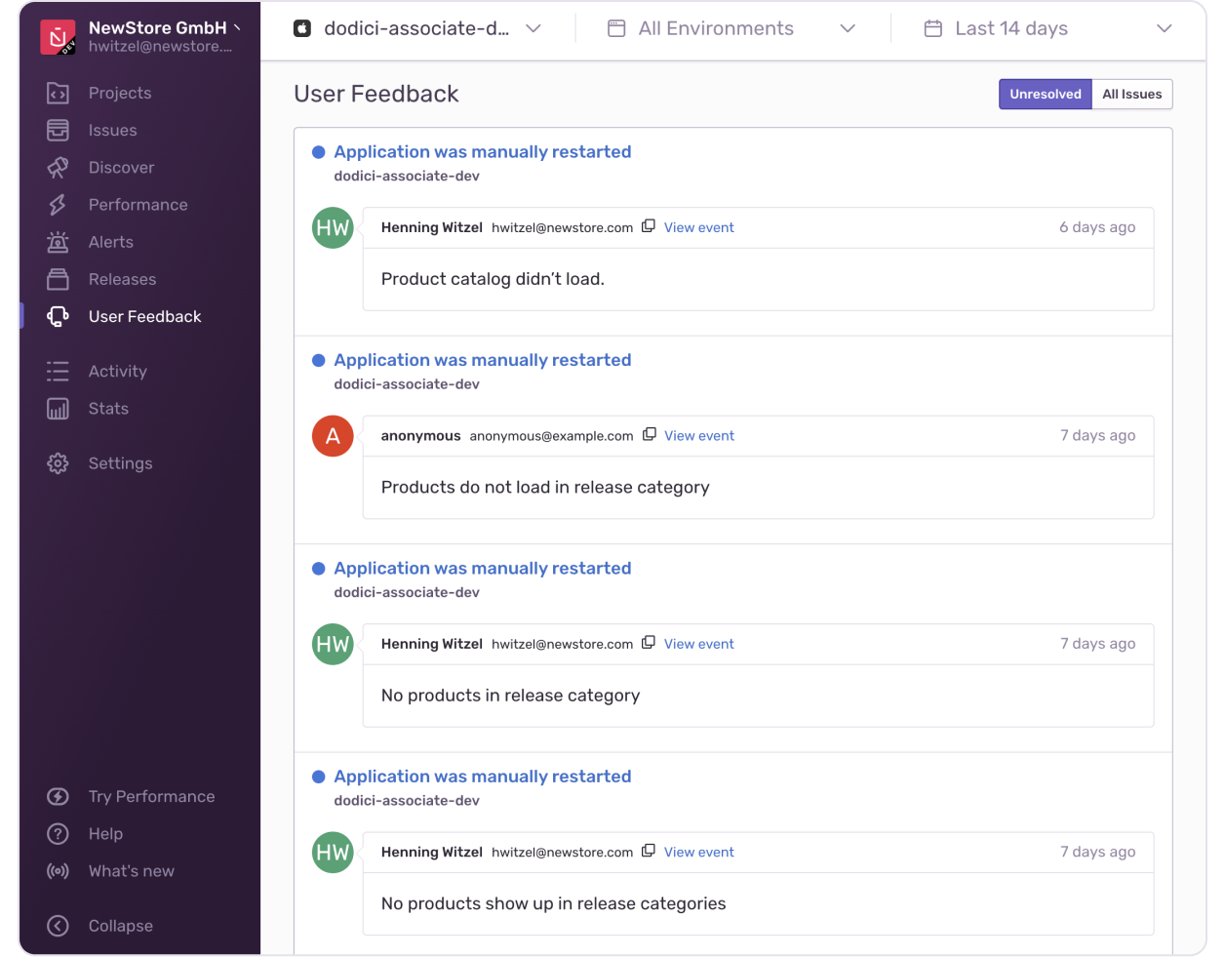
Task: Open the Help menu item
Action: tap(105, 834)
